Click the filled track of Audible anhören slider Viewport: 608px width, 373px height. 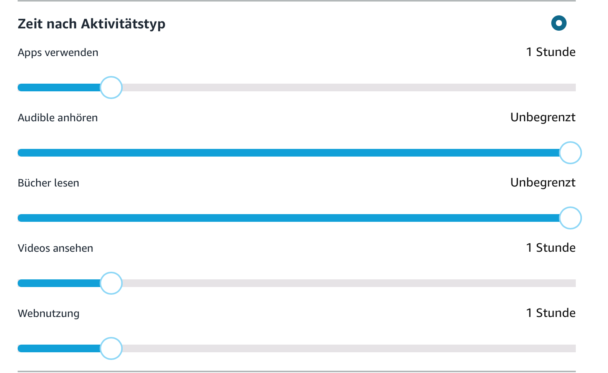click(288, 153)
